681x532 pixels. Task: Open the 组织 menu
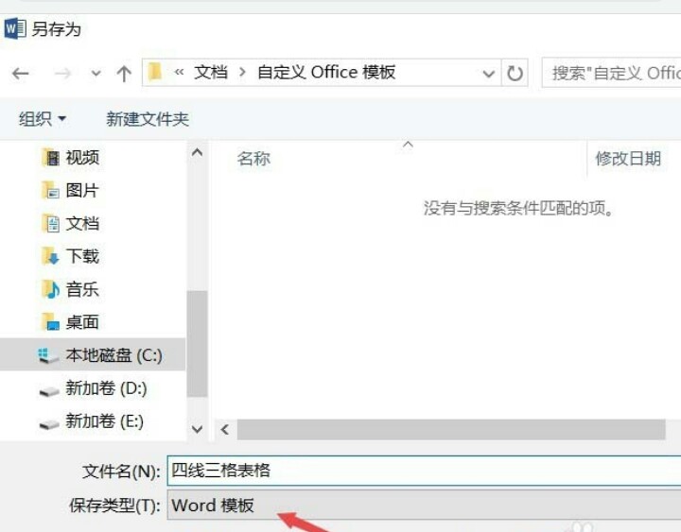(42, 118)
